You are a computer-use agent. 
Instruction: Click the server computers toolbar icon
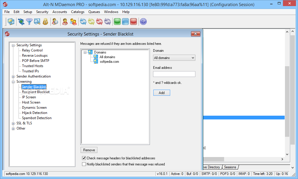tap(11, 22)
